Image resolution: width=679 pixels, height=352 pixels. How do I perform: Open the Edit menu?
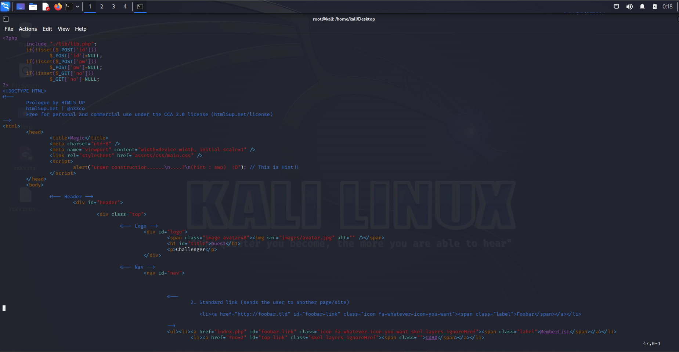click(x=47, y=29)
